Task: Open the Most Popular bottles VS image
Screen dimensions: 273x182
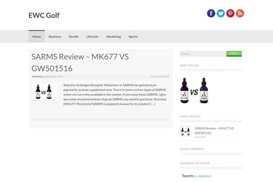Action: click(194, 91)
